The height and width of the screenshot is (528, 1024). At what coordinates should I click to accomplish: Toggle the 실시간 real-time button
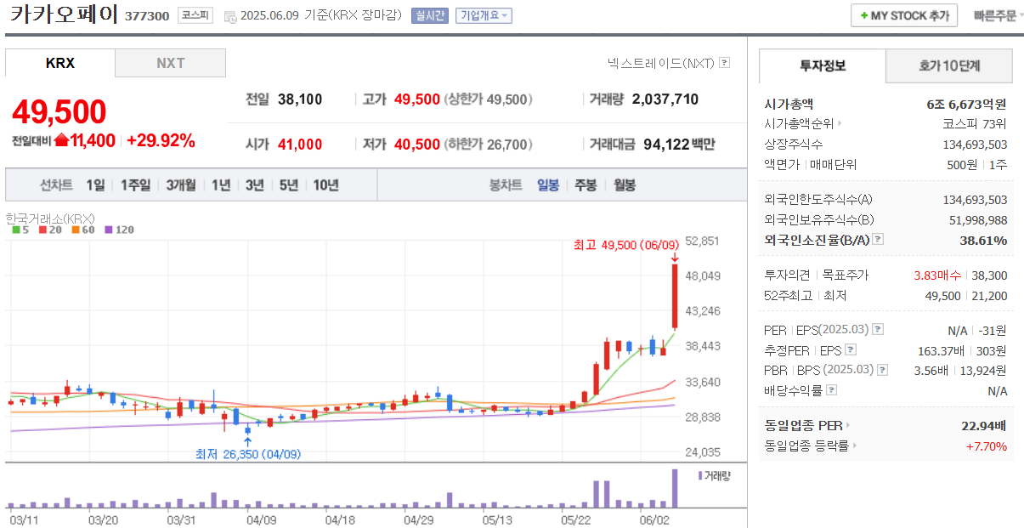coord(429,16)
